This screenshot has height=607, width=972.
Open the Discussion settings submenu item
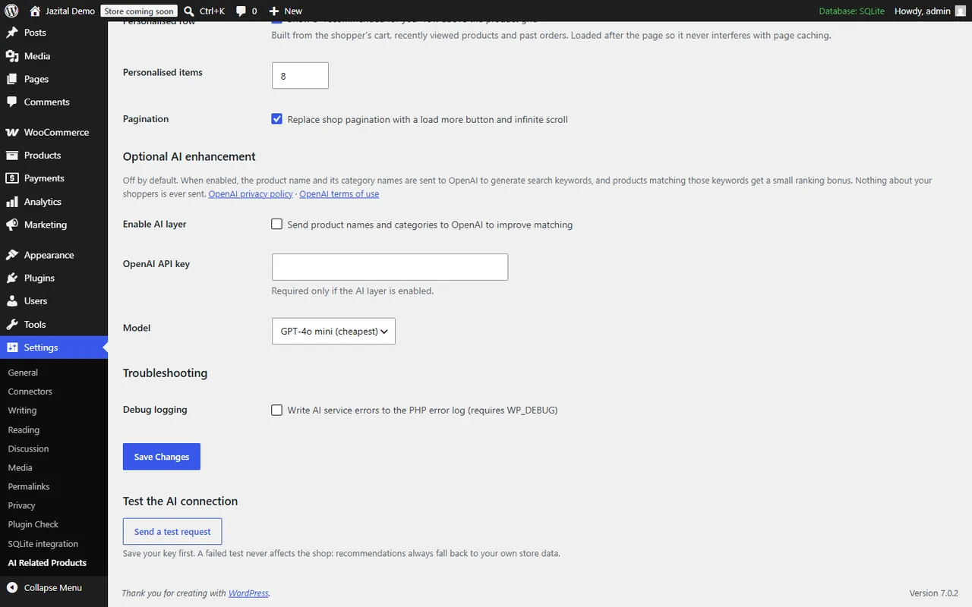[28, 449]
